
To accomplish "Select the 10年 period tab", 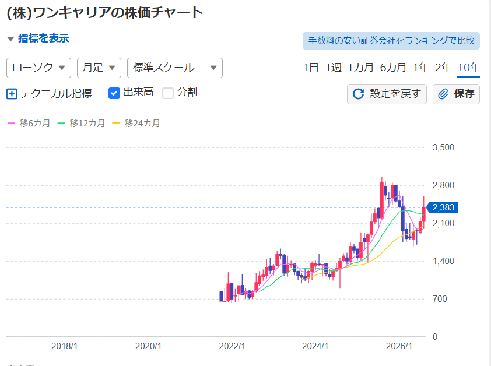I will pos(469,68).
